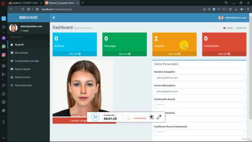
Task: Click Más info on Descargas card
Action: point(124,54)
